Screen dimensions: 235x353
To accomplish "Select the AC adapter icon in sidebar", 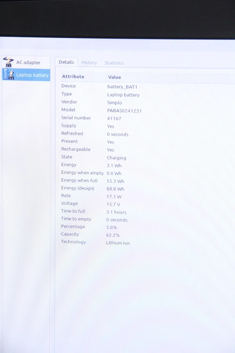I will click(8, 62).
